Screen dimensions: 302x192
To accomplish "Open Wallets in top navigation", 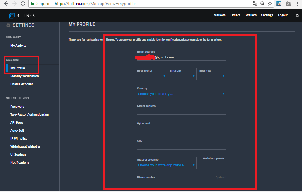I will click(x=251, y=15).
